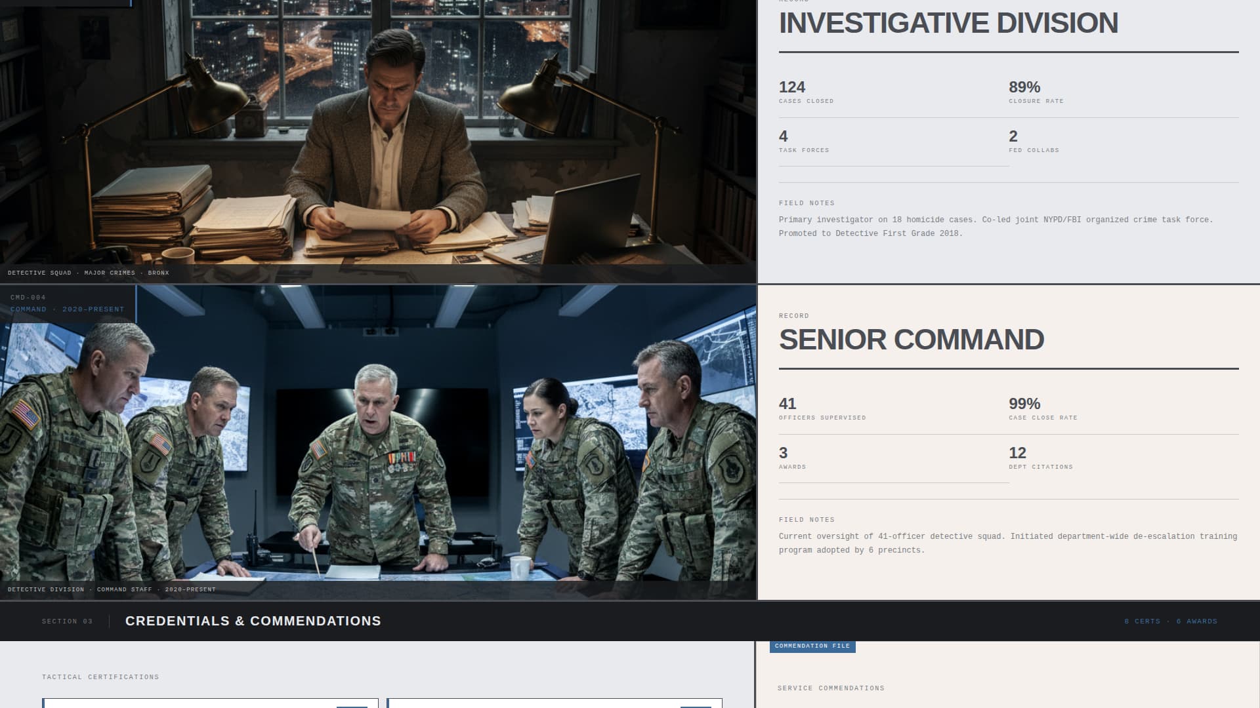The image size is (1260, 708).
Task: Click the RECORD label above Senior Command
Action: click(793, 316)
